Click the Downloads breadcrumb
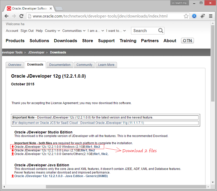The height and width of the screenshot is (191, 217). coord(58,52)
